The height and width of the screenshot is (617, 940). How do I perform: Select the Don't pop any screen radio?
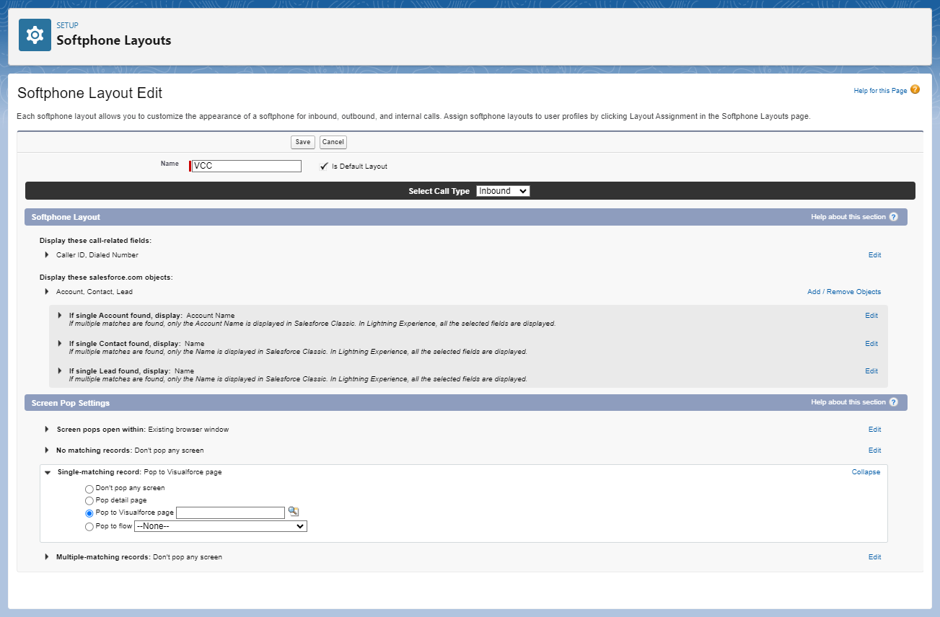89,489
